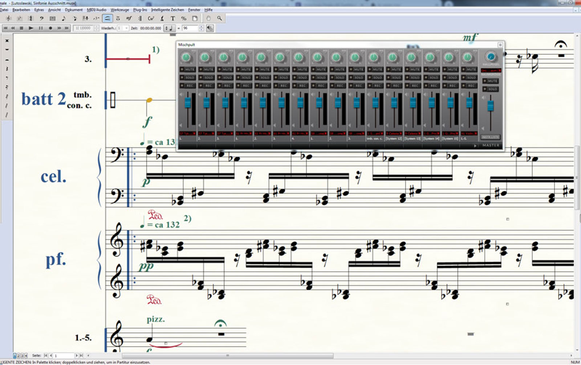
Task: Select the Zoom magnifier tool
Action: click(219, 18)
